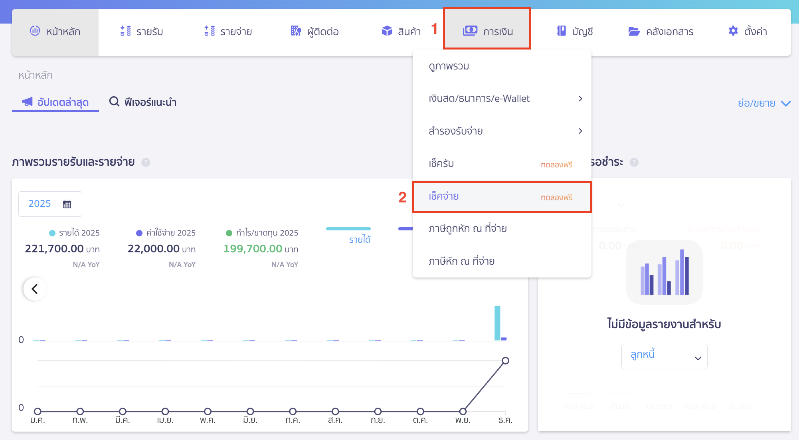Image resolution: width=799 pixels, height=440 pixels.
Task: Switch to ฟีเจอร์แนะนำ tab
Action: [x=143, y=102]
